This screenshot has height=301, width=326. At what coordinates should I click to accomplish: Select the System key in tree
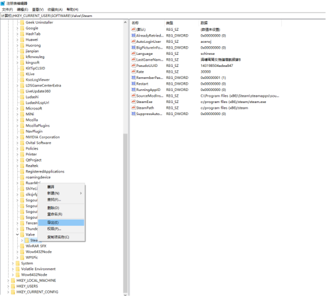pos(27,263)
